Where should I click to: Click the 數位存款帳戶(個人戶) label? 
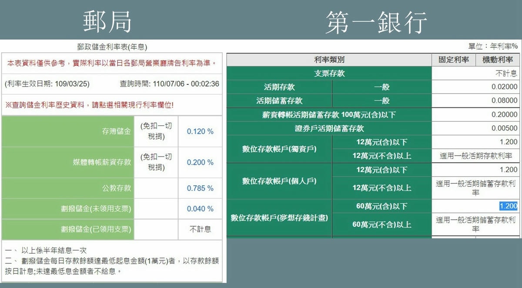point(279,181)
